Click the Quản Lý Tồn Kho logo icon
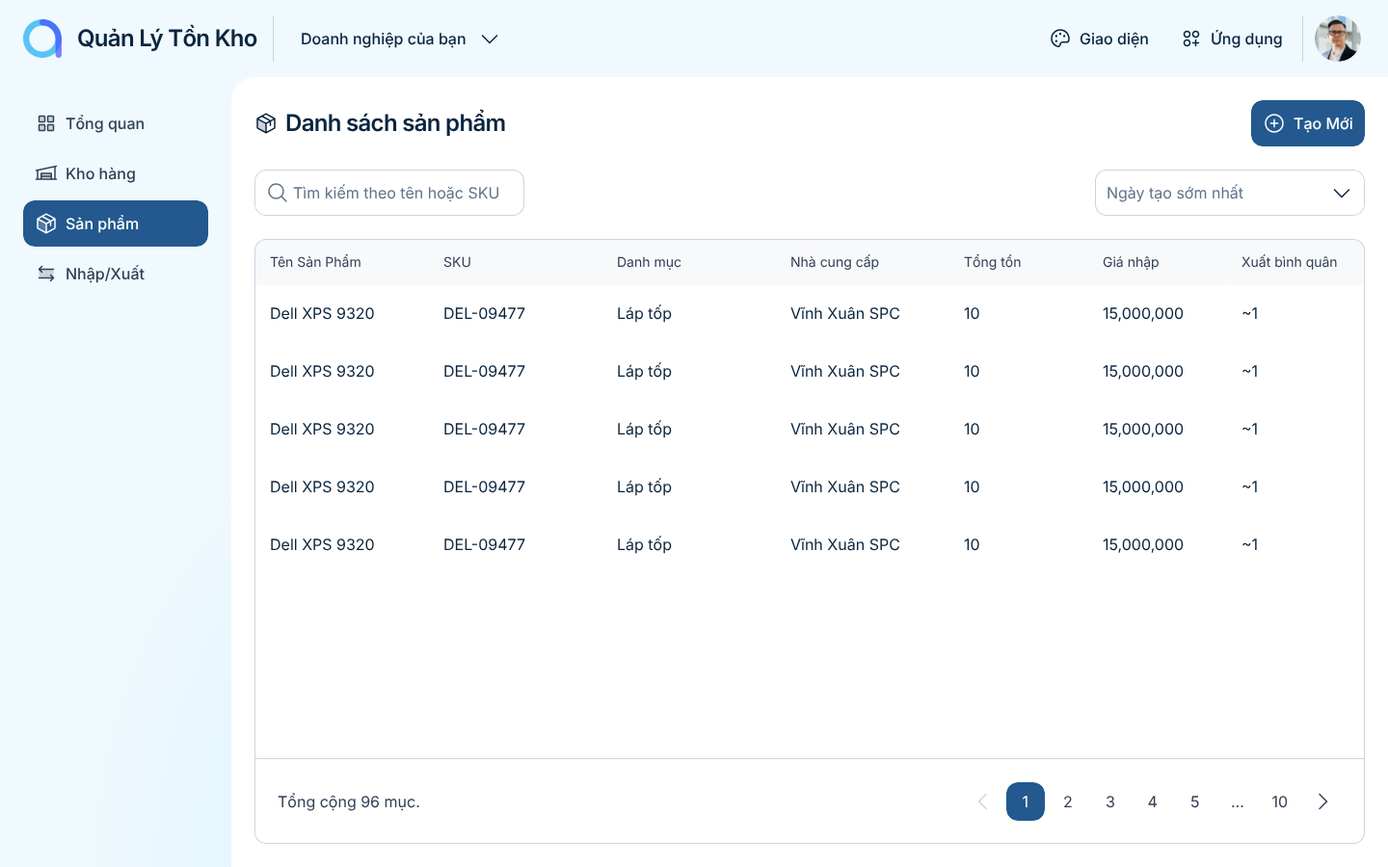 coord(42,39)
